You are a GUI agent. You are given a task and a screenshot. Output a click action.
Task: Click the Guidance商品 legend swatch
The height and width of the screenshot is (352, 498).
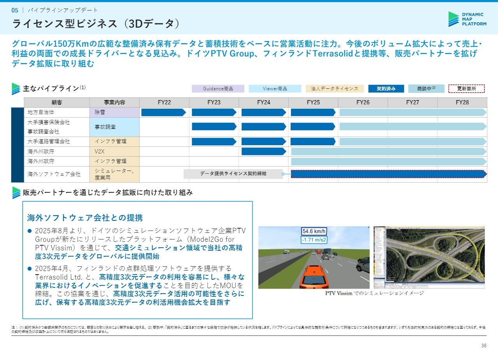point(218,89)
